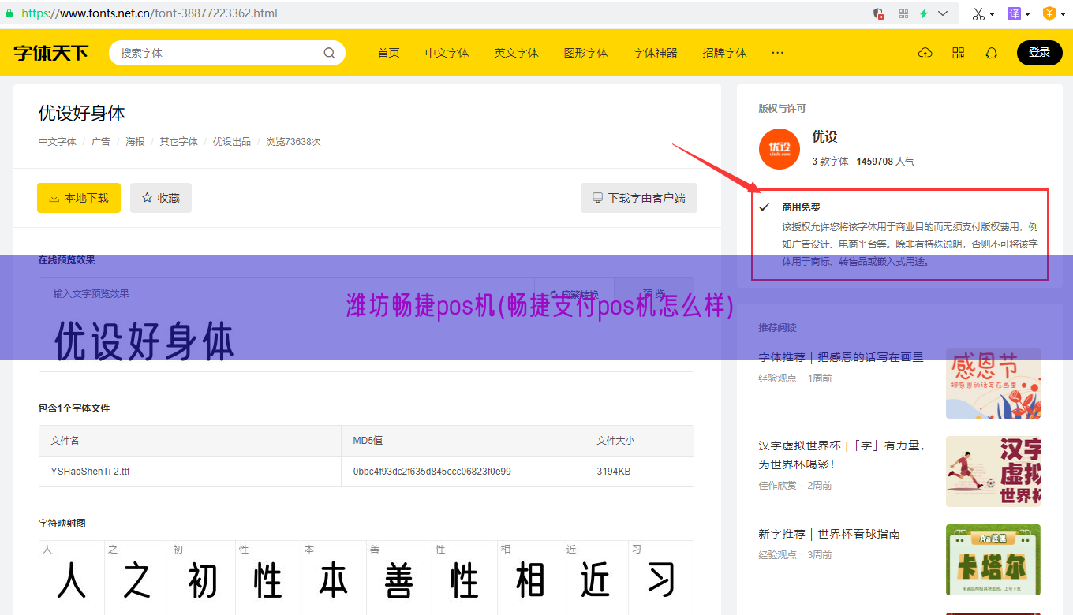Click 下载字由客户端 button
Screen dimensions: 1073x615
pyautogui.click(x=639, y=198)
